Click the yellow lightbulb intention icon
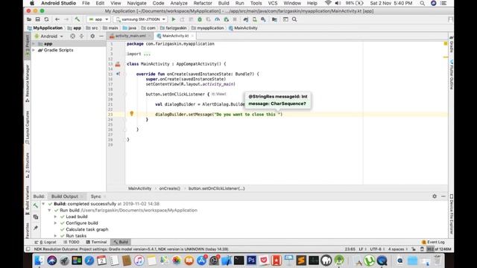The width and height of the screenshot is (477, 268). click(x=132, y=113)
